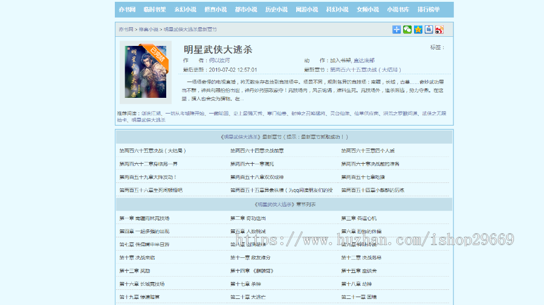Open 第十七章 杀神
Screen dimensions: 544x305
click(245, 284)
